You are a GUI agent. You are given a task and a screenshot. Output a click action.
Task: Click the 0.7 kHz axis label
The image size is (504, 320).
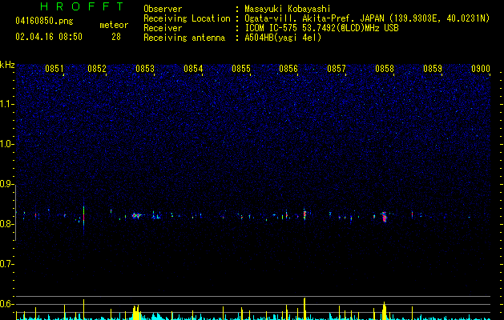click(7, 264)
